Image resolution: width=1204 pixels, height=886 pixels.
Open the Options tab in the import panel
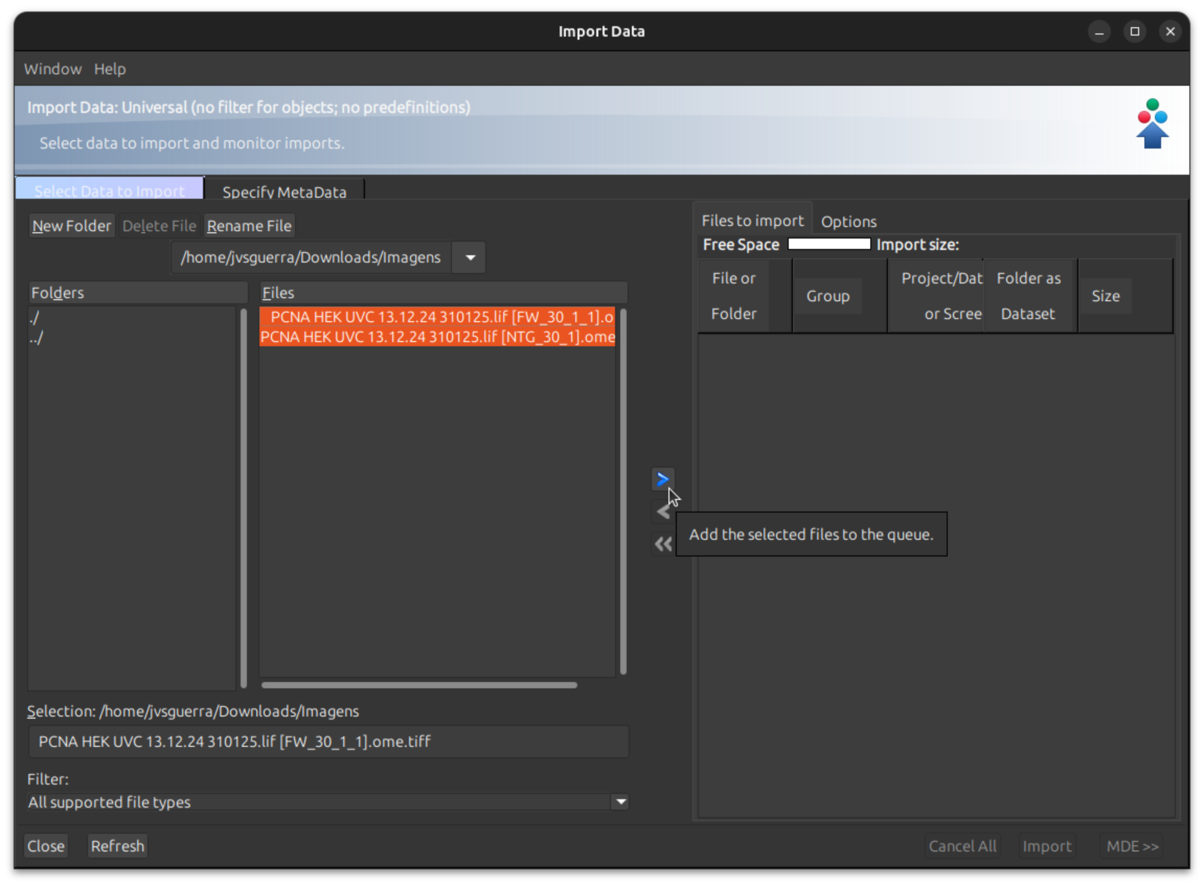click(x=848, y=221)
